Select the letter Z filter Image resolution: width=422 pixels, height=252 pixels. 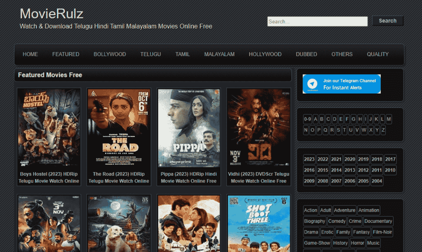coord(383,130)
